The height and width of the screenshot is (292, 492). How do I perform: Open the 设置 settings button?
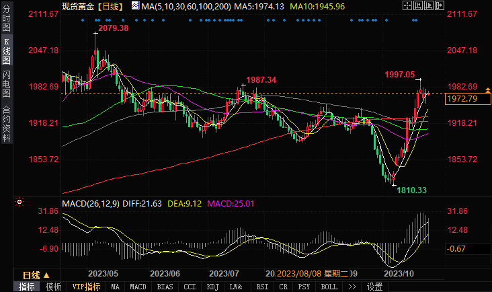tap(374, 287)
